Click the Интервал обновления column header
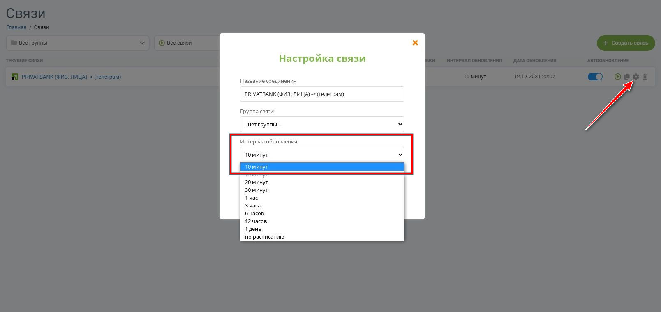The width and height of the screenshot is (661, 312). click(x=474, y=61)
